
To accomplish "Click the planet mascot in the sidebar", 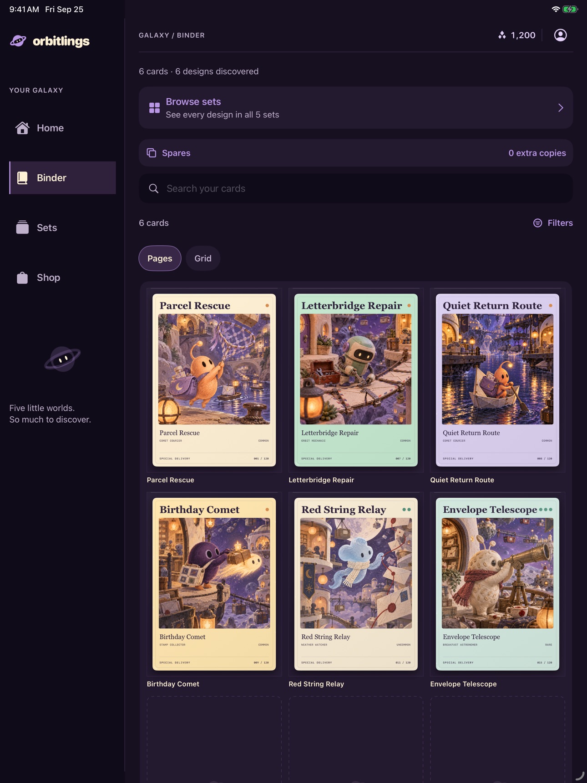I will click(62, 359).
